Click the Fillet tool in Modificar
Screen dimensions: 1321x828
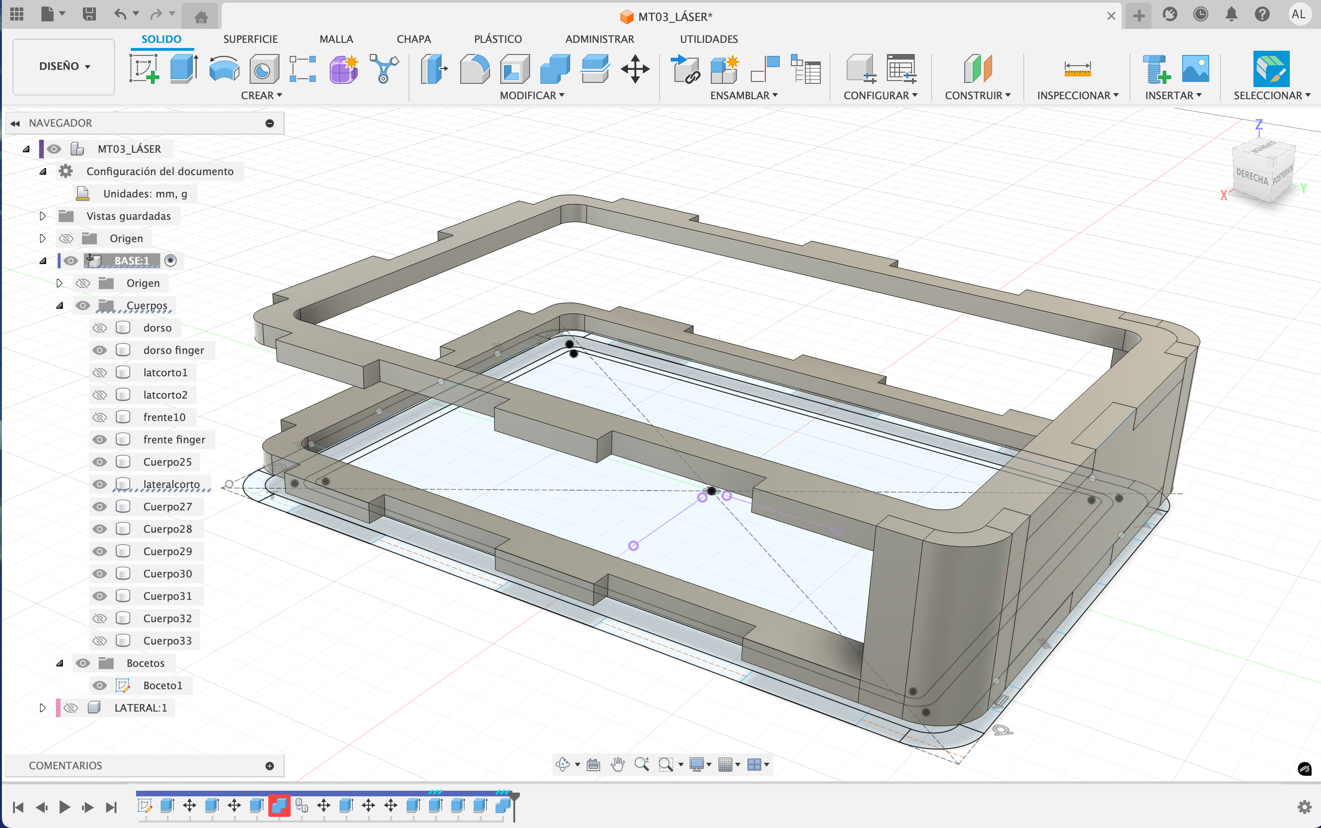(x=474, y=69)
